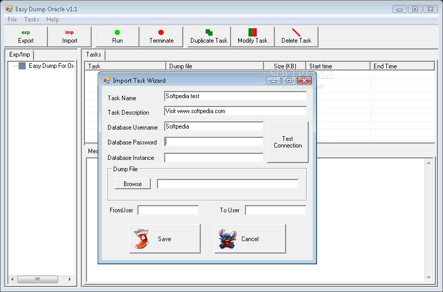Click the Export toolbar button
Image resolution: width=443 pixels, height=292 pixels.
click(26, 36)
